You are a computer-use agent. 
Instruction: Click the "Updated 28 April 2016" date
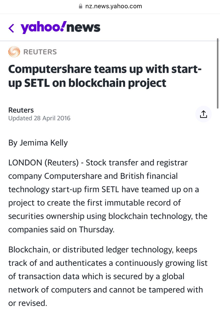click(x=39, y=118)
